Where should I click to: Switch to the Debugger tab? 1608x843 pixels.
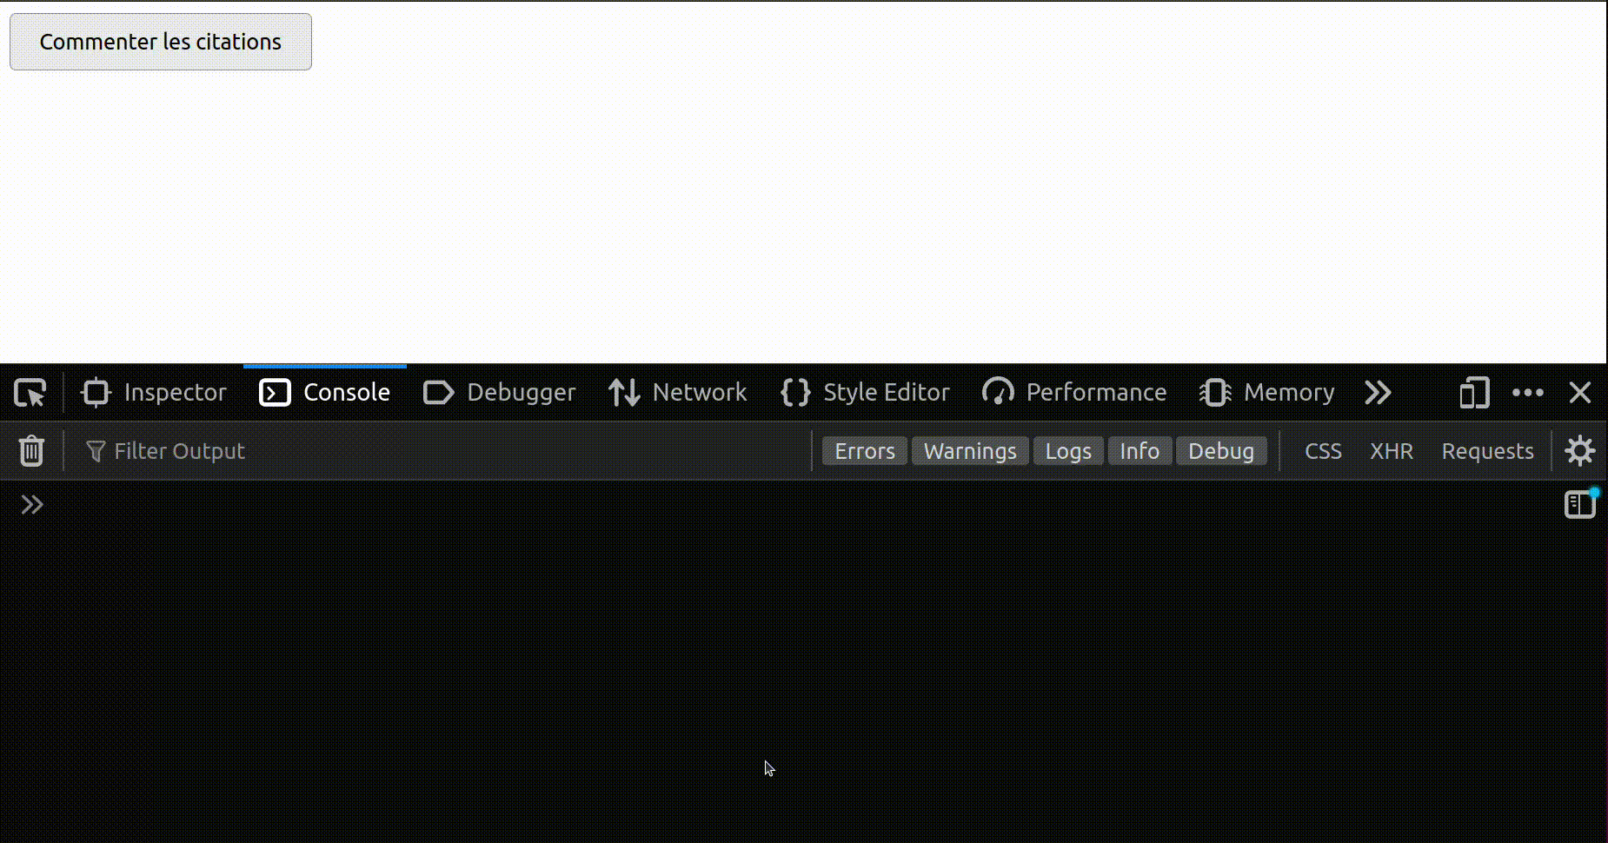[x=500, y=393]
